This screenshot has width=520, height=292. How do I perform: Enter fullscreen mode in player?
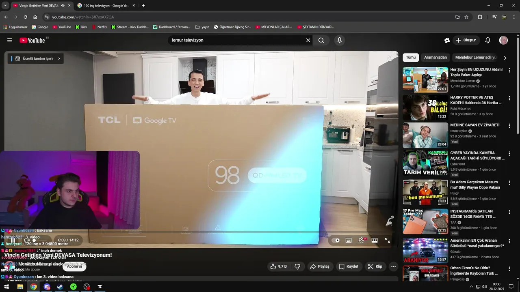click(388, 240)
